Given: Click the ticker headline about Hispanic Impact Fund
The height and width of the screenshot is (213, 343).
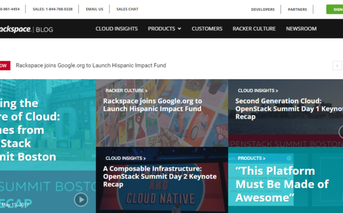Looking at the screenshot, I should point(91,66).
